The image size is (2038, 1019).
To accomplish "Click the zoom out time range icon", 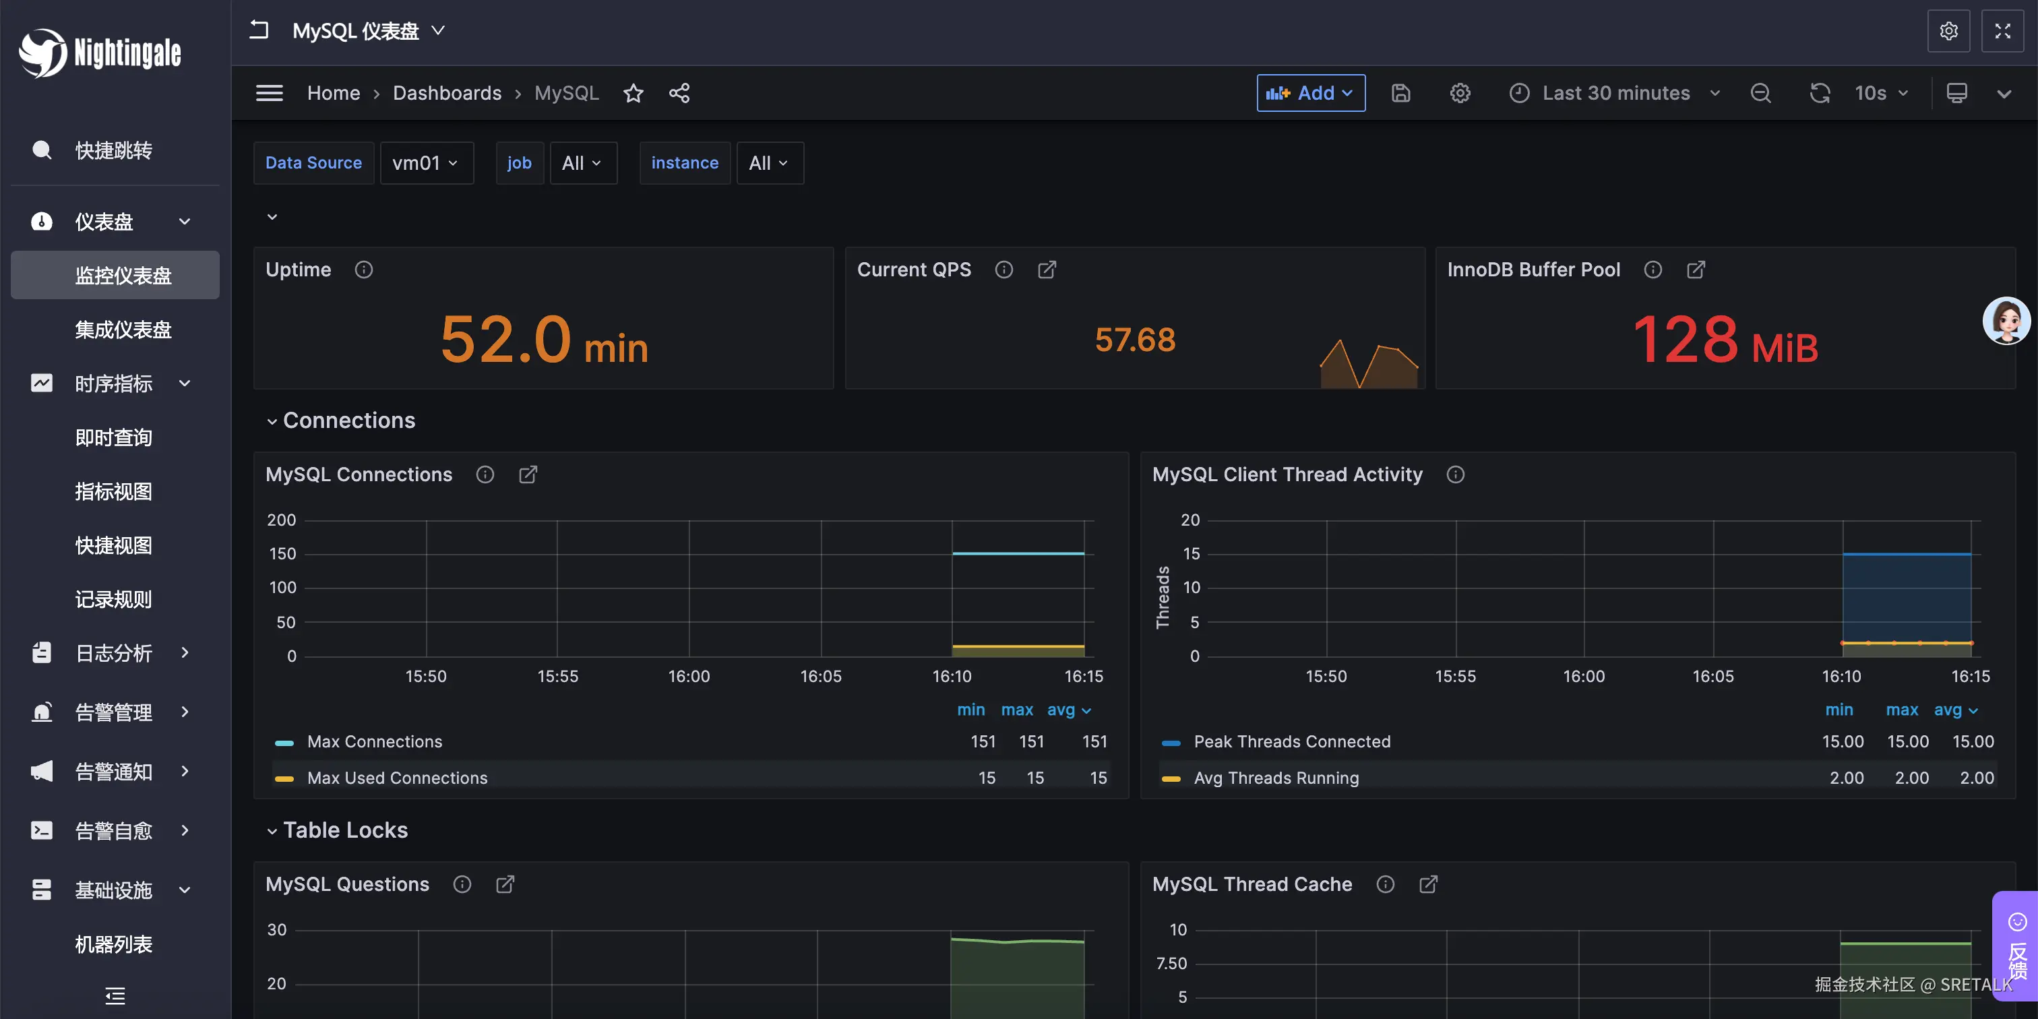I will point(1760,94).
